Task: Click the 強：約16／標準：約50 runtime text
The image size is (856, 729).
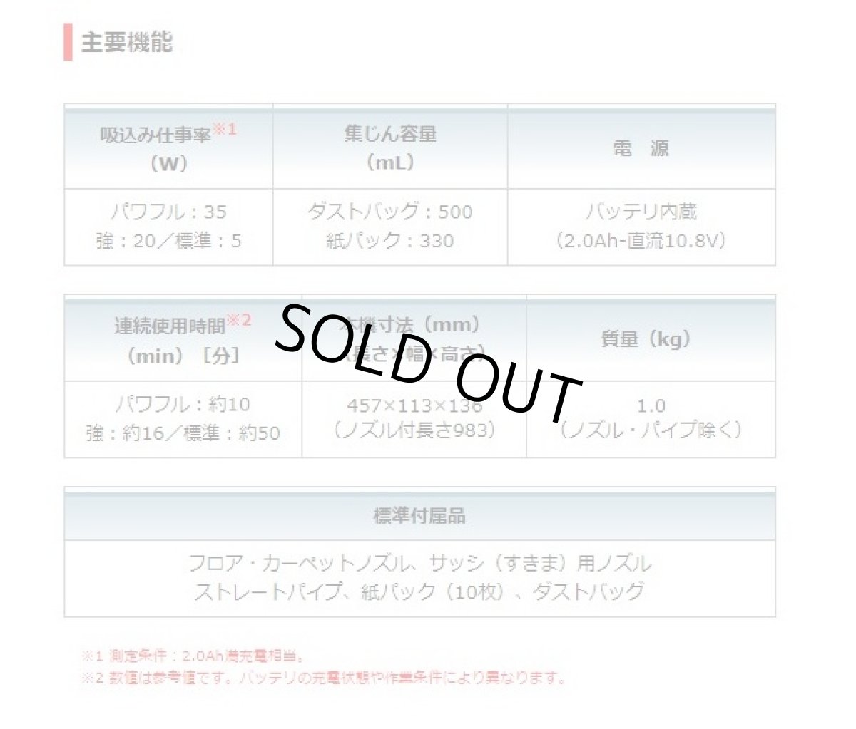Action: point(183,433)
